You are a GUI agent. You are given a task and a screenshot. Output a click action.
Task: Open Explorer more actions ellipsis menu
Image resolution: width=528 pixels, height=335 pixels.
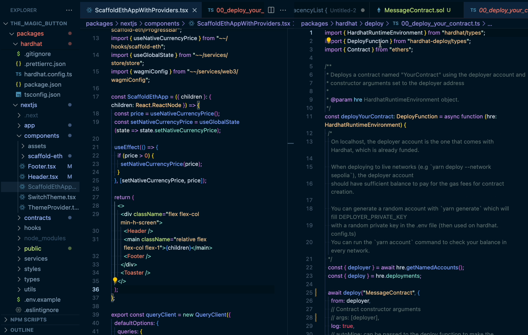(69, 10)
